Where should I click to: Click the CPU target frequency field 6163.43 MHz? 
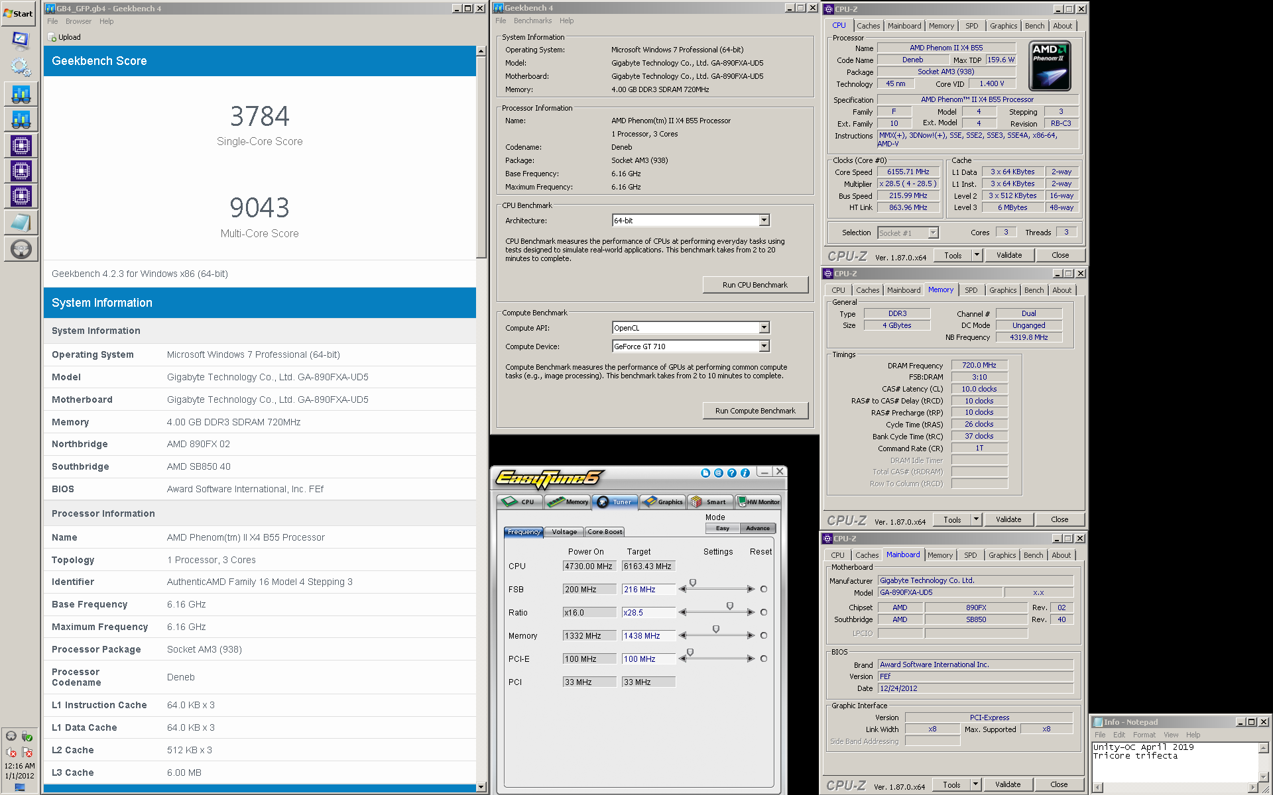[x=648, y=566]
